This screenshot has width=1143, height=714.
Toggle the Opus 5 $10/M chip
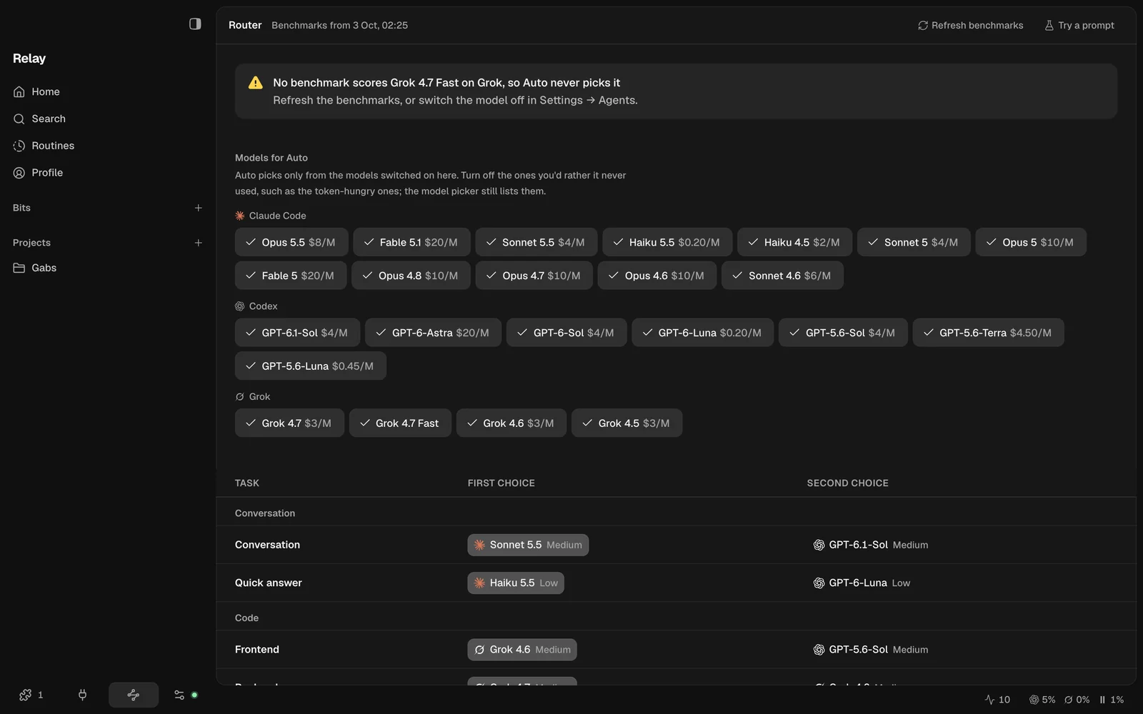[1031, 242]
